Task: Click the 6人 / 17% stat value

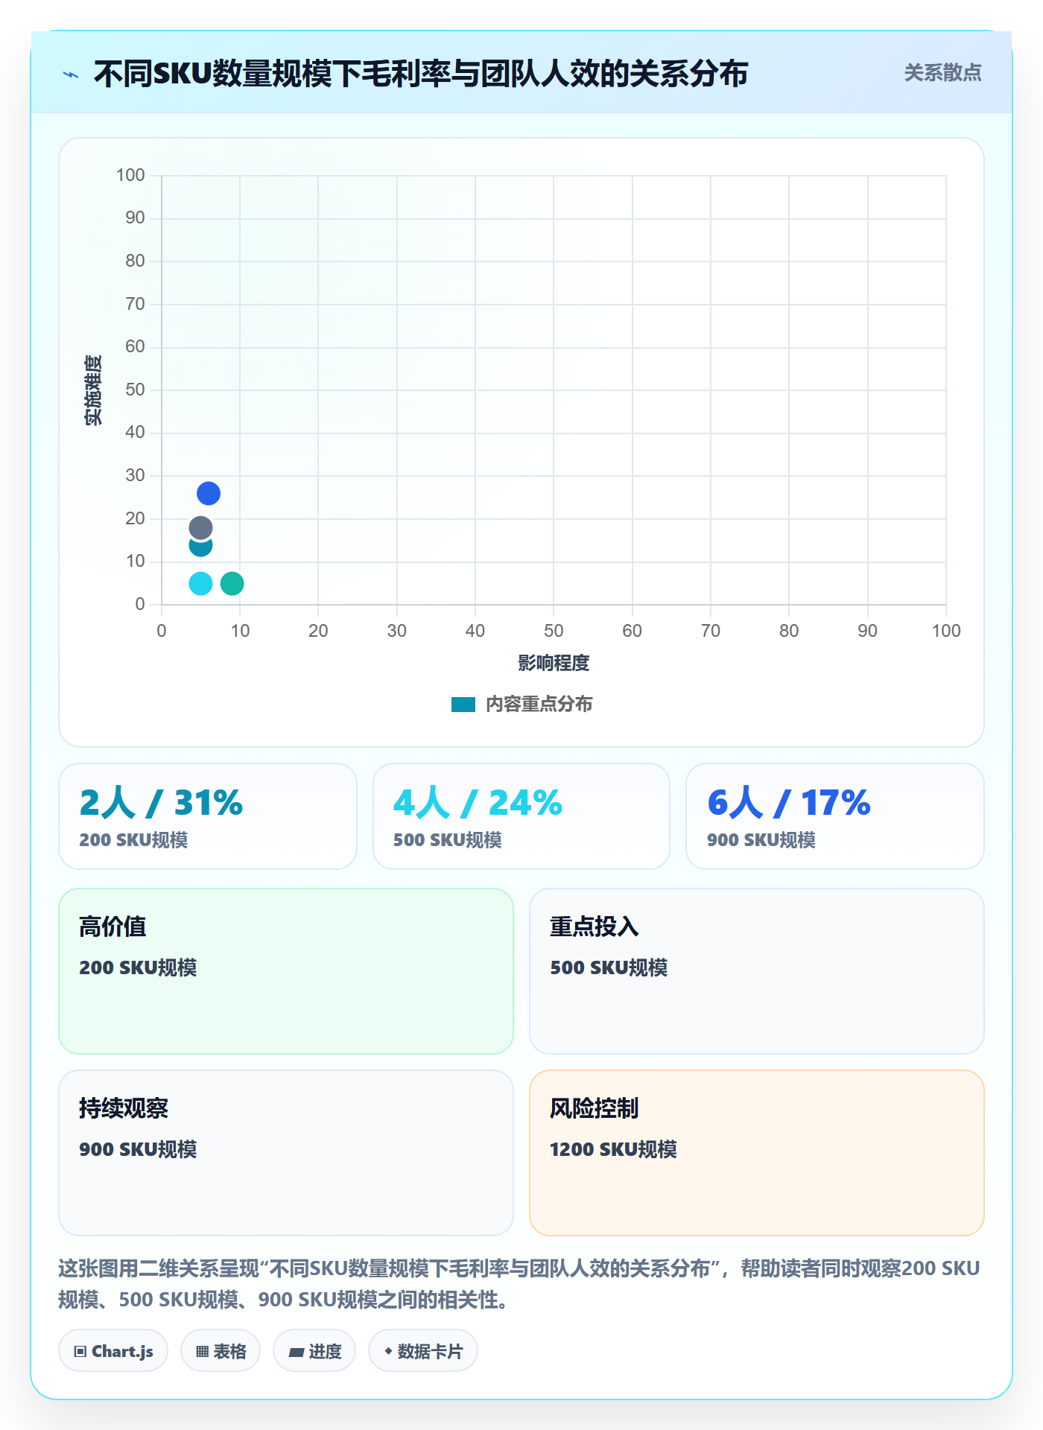Action: [789, 803]
